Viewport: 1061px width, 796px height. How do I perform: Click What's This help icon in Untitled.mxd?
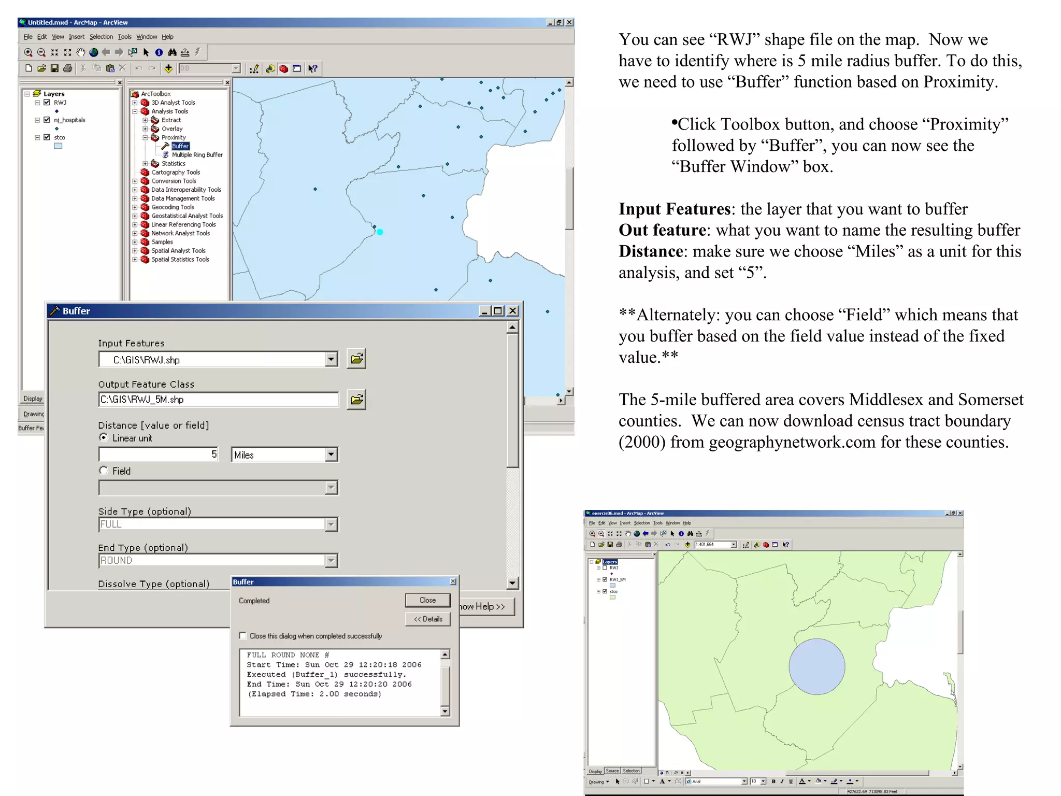pos(313,68)
